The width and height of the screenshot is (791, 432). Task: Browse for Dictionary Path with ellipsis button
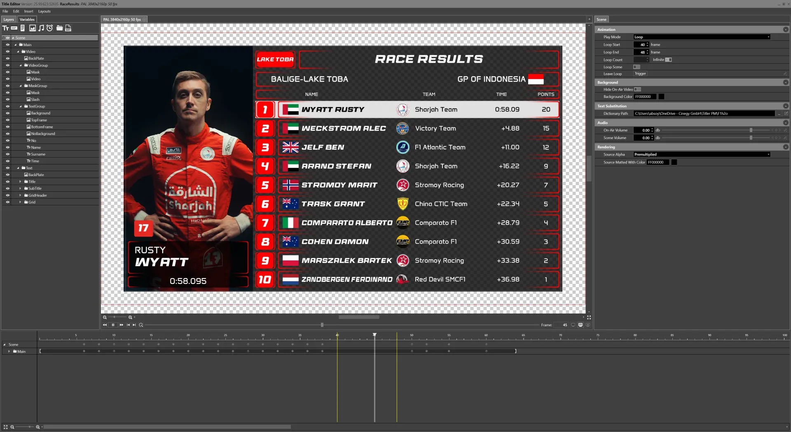pyautogui.click(x=779, y=114)
